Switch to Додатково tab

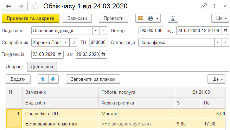click(42, 67)
